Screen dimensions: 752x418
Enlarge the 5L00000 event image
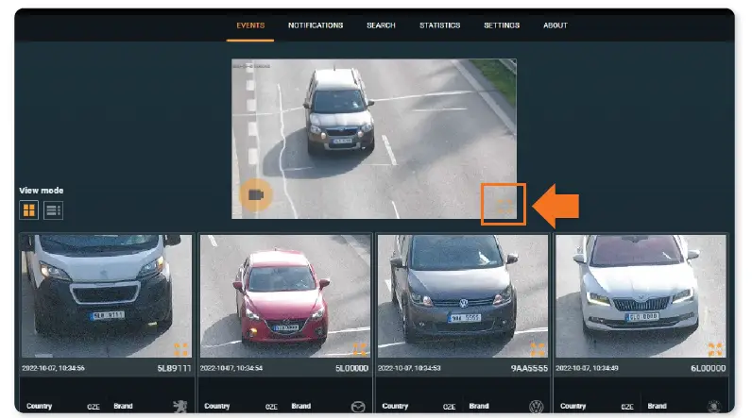point(359,349)
